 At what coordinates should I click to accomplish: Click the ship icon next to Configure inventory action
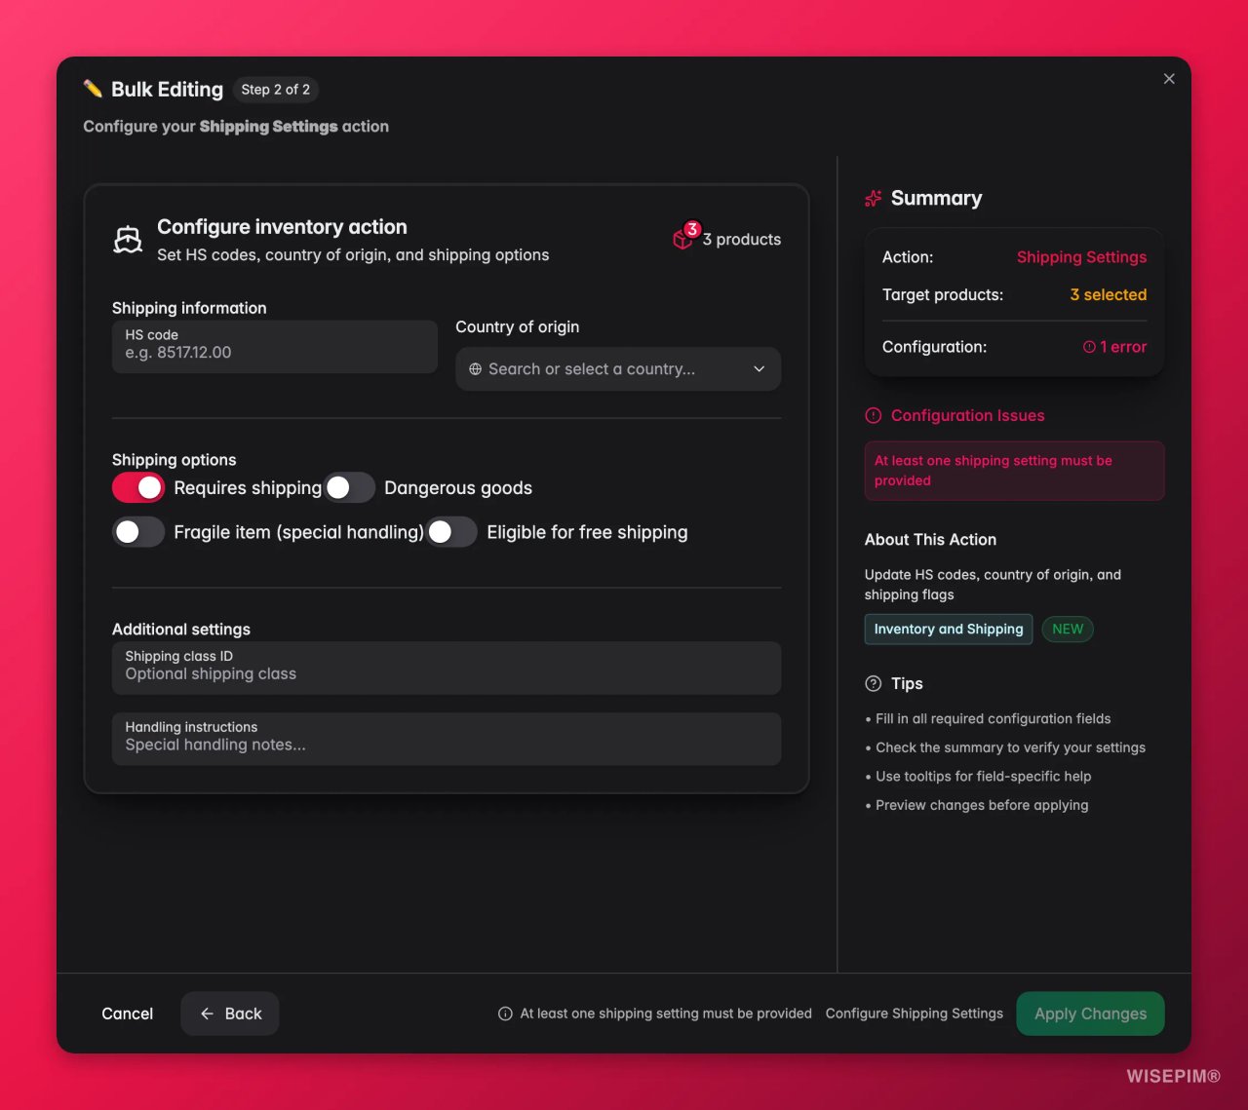tap(128, 239)
